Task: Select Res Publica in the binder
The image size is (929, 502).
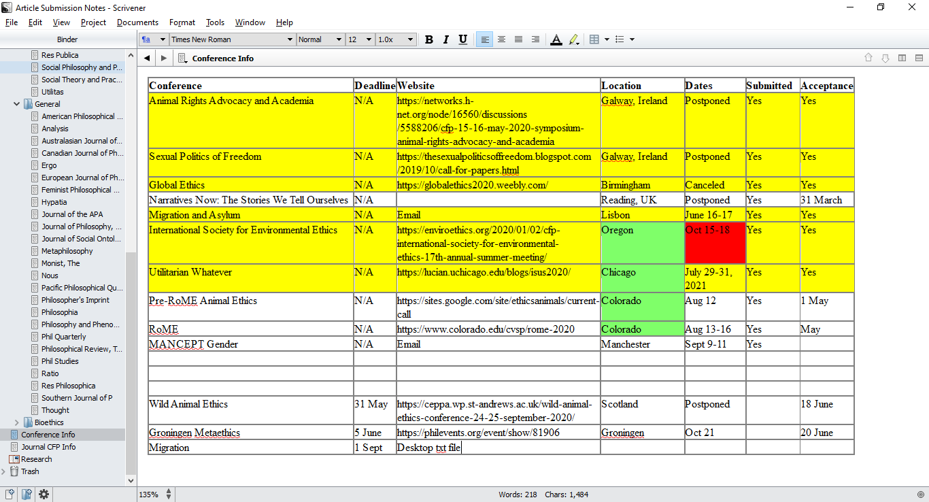Action: coord(60,55)
